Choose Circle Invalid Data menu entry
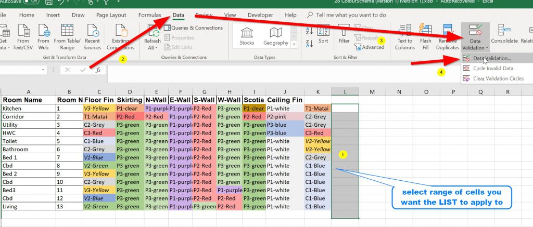Image resolution: width=533 pixels, height=227 pixels. point(492,68)
